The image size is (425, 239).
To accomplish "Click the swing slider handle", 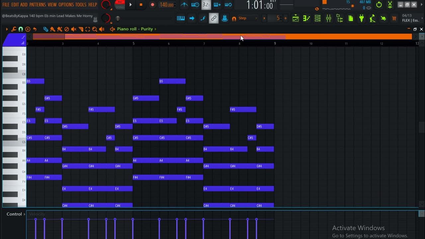I will pos(118,18).
